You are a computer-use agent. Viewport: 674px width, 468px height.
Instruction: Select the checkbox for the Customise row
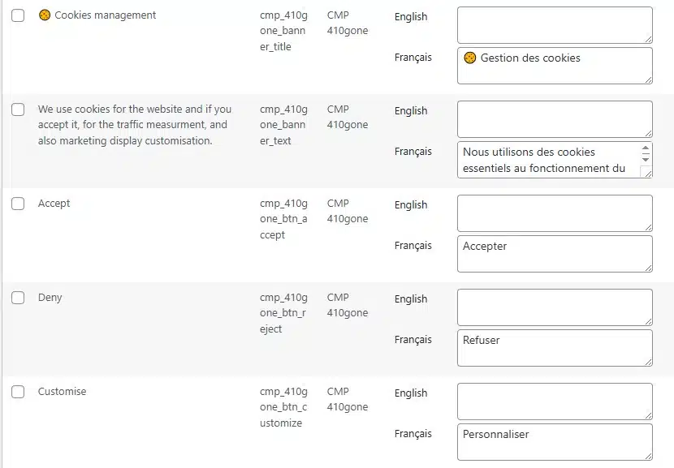[x=18, y=391]
